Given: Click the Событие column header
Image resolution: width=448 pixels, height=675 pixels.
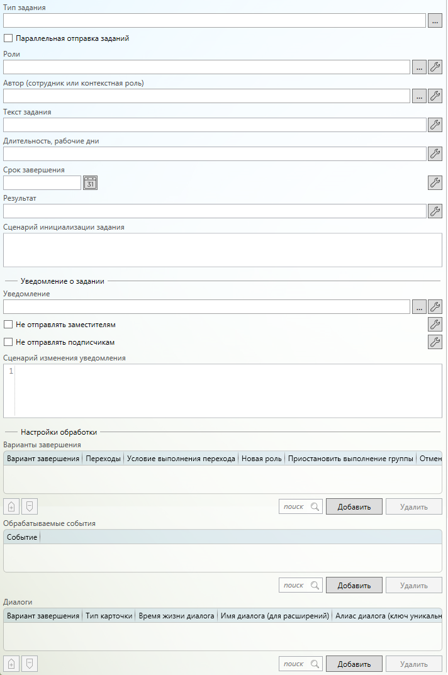Looking at the screenshot, I should coord(22,537).
